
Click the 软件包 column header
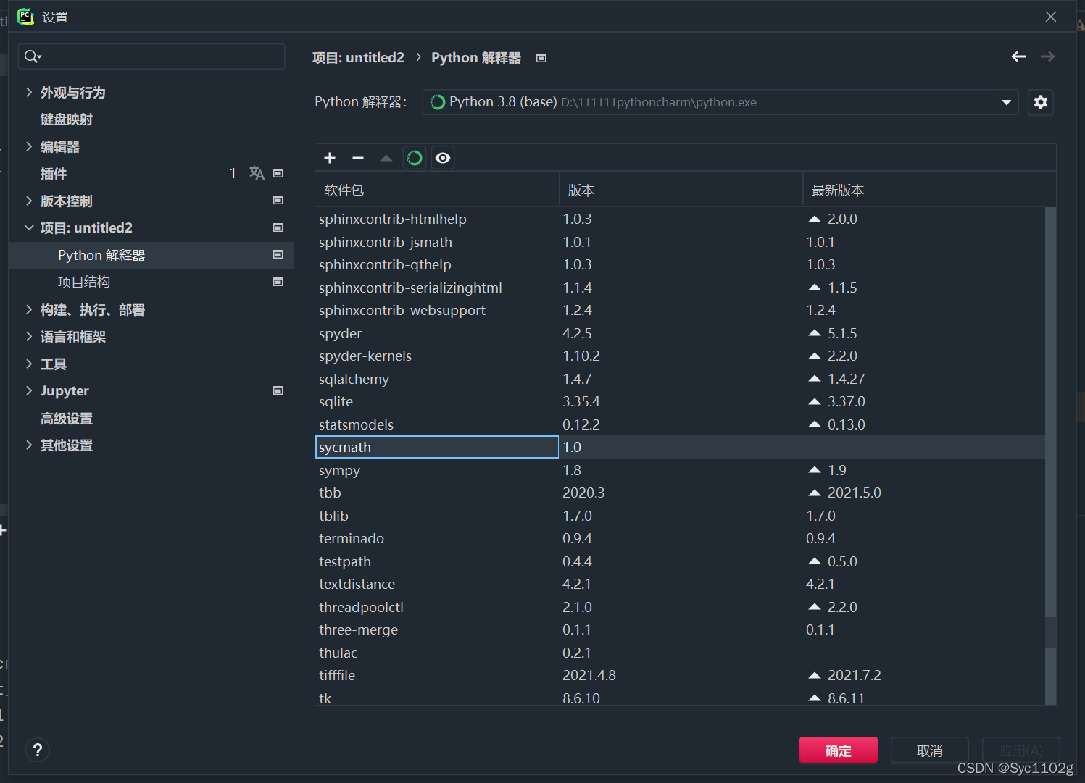coord(437,190)
